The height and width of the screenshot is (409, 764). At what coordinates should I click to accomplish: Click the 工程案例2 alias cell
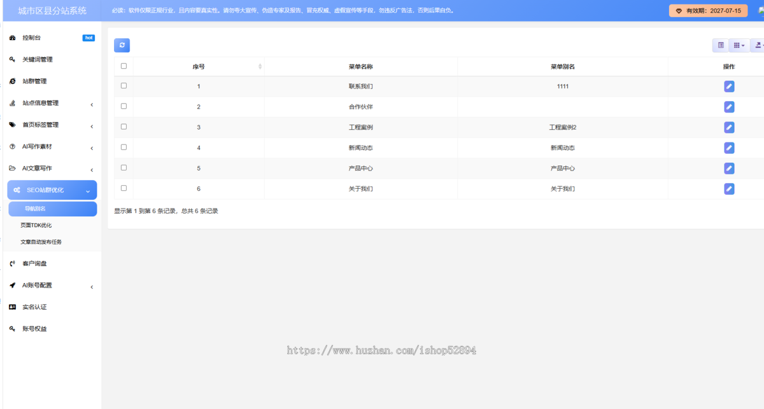coord(563,127)
